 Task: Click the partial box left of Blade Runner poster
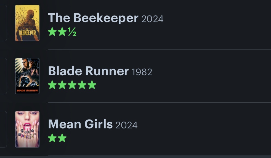click(3, 76)
